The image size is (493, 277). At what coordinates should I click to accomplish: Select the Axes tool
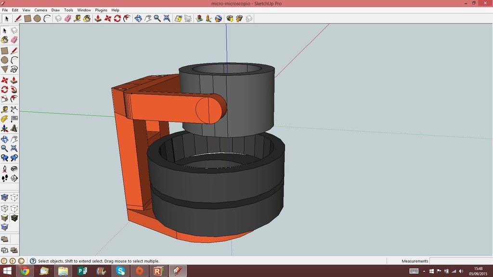tap(4, 128)
